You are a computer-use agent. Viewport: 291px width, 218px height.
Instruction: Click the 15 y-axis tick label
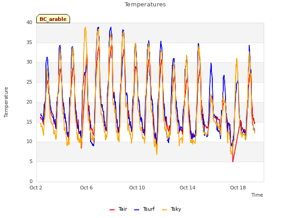pyautogui.click(x=29, y=122)
